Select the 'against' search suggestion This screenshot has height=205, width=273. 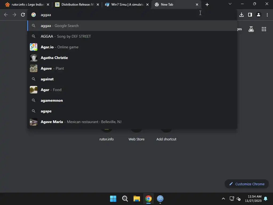pos(132,79)
